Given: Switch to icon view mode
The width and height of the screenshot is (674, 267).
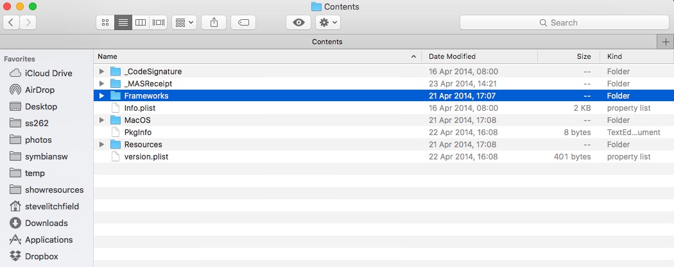Looking at the screenshot, I should [105, 22].
